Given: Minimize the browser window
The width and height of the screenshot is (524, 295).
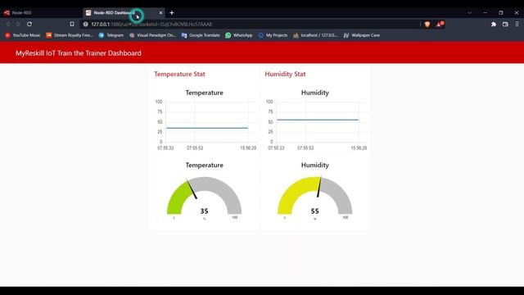Looking at the screenshot, I should point(486,13).
